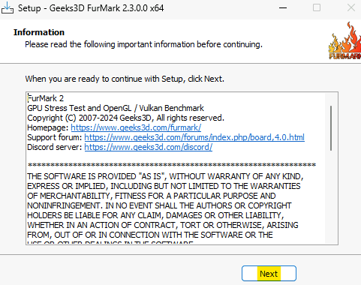The width and height of the screenshot is (361, 285).
Task: Click the 'Information' heading
Action: coord(39,32)
